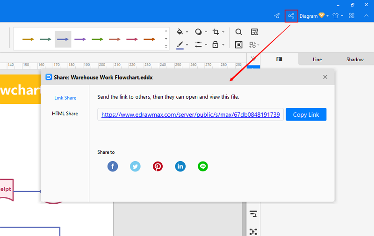Open the Diagram dropdown menu
Image resolution: width=374 pixels, height=236 pixels.
(x=314, y=16)
